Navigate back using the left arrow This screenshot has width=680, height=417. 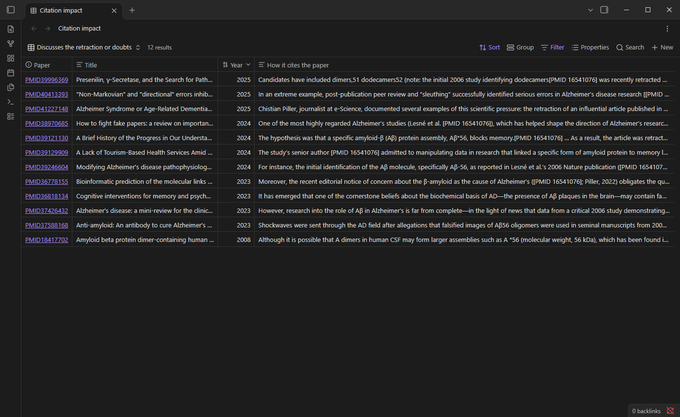34,29
